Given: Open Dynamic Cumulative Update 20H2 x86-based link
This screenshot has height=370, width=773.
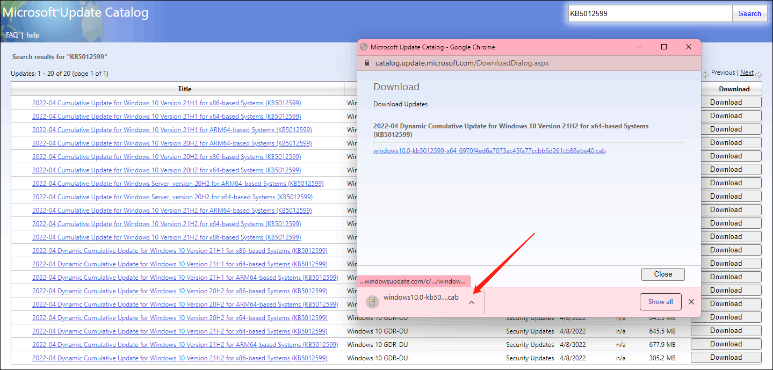Looking at the screenshot, I should click(180, 291).
